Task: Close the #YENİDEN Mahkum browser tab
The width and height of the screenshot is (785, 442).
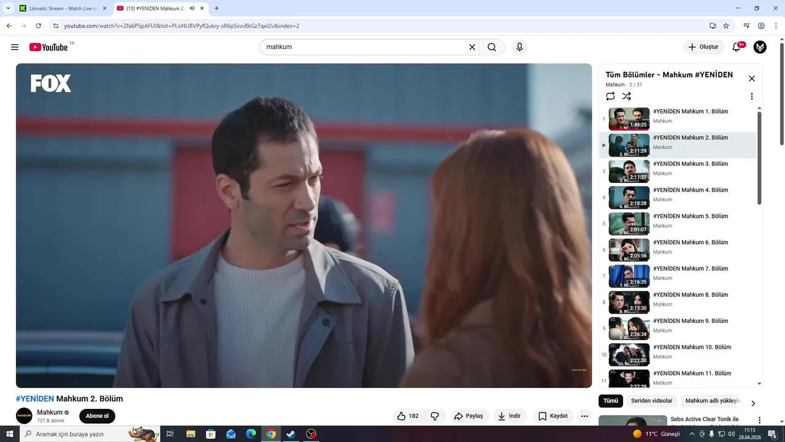Action: [202, 9]
